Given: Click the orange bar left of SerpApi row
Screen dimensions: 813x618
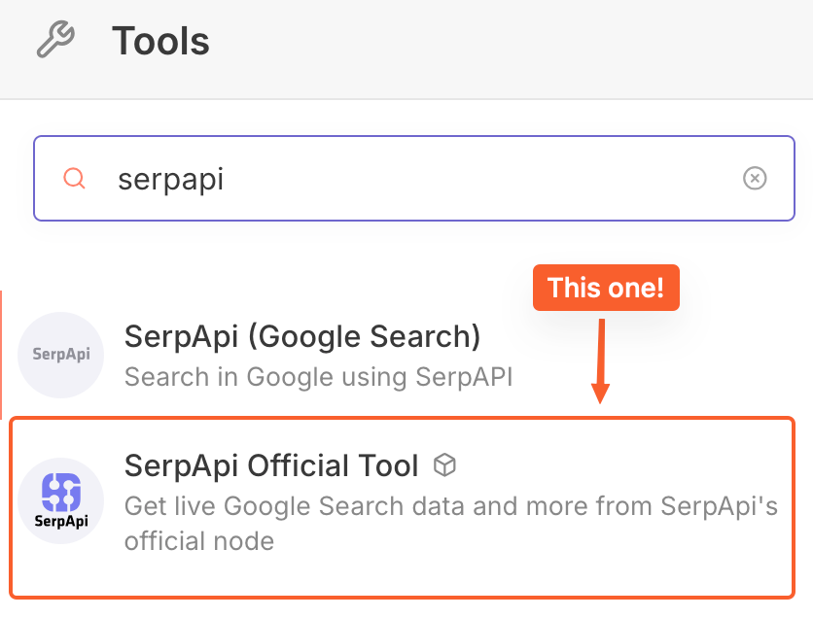Looking at the screenshot, I should point(1,355).
